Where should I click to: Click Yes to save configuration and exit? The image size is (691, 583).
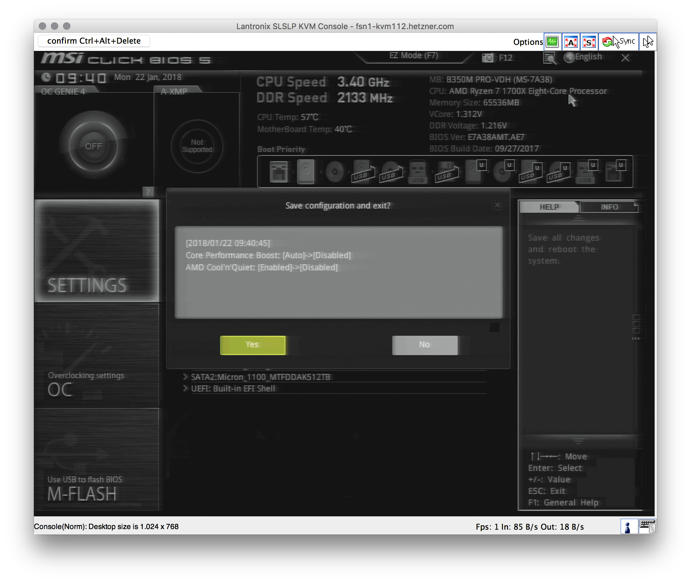coord(252,345)
